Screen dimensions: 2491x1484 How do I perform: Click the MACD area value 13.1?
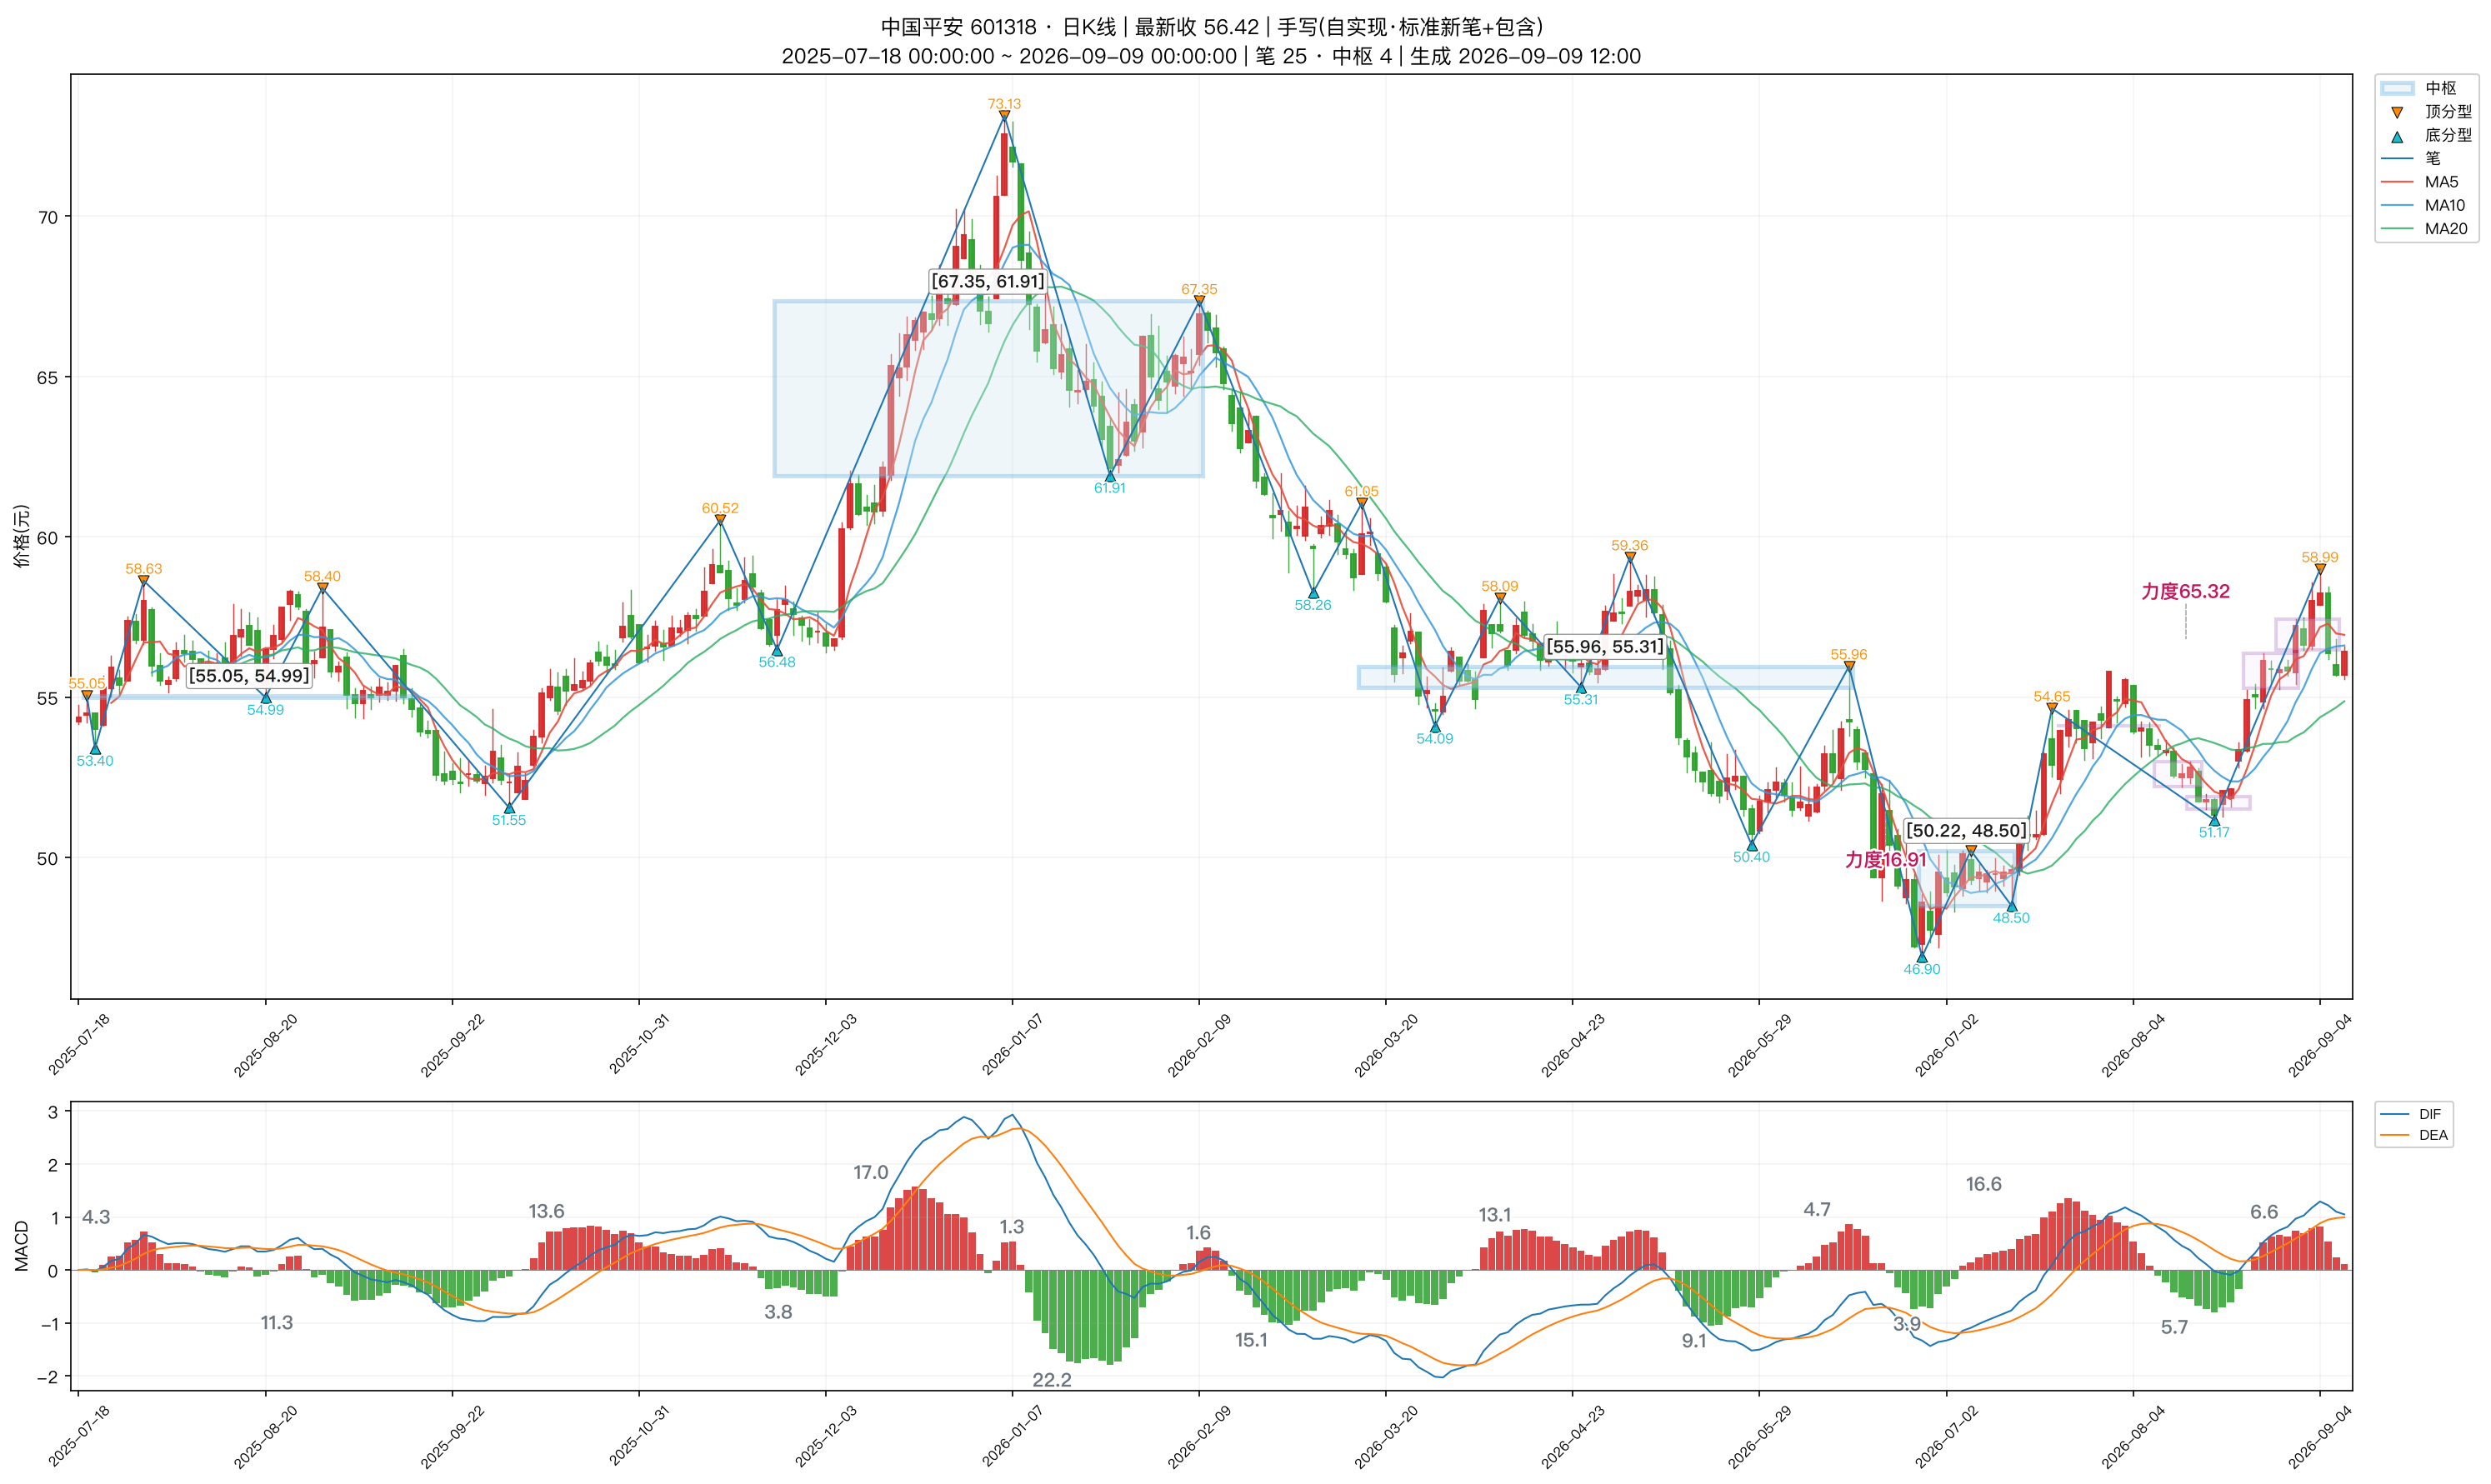1495,1215
